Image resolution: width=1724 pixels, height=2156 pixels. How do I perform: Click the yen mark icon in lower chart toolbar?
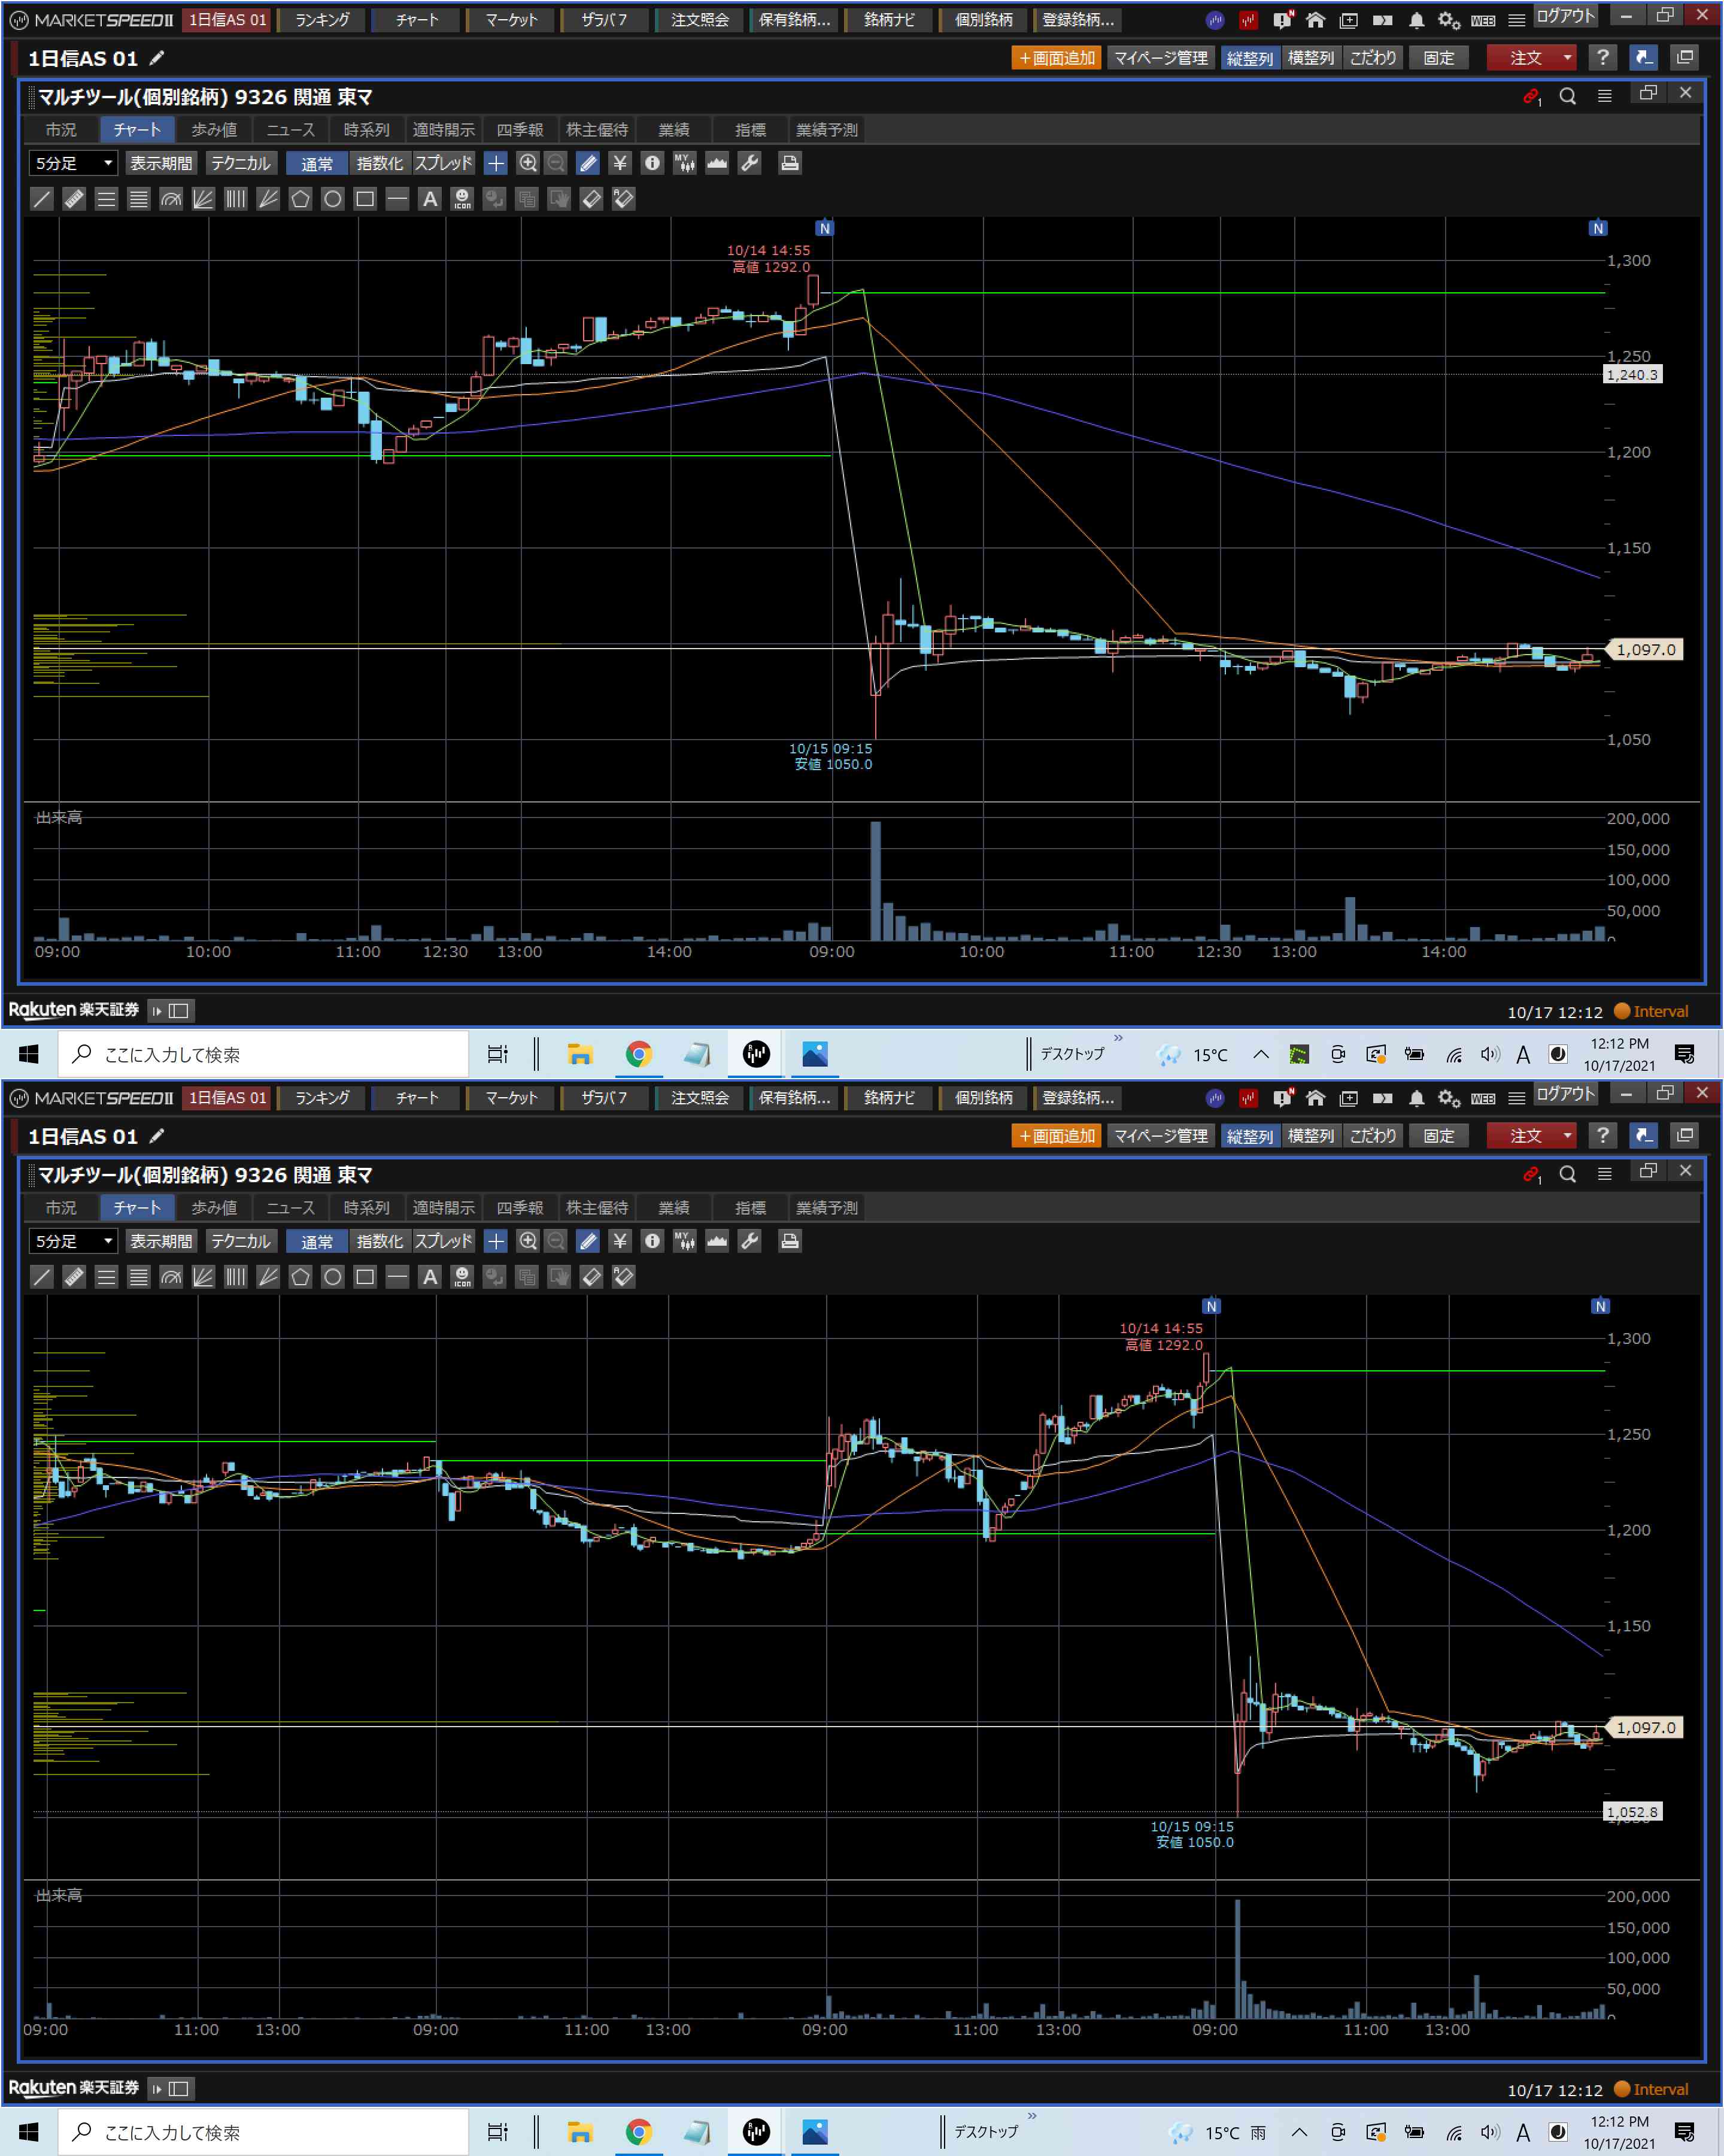point(621,1241)
